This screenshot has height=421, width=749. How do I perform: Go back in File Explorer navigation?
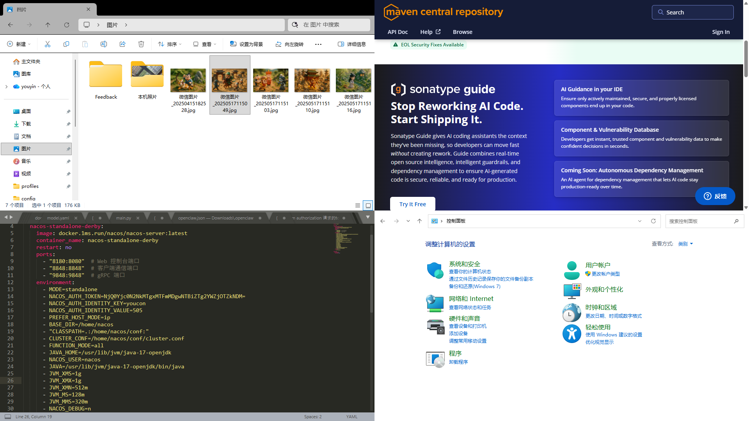(x=11, y=25)
